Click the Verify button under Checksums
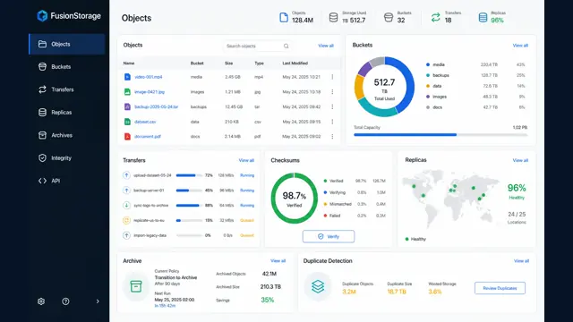Viewport: 573px width, 322px height. point(329,236)
